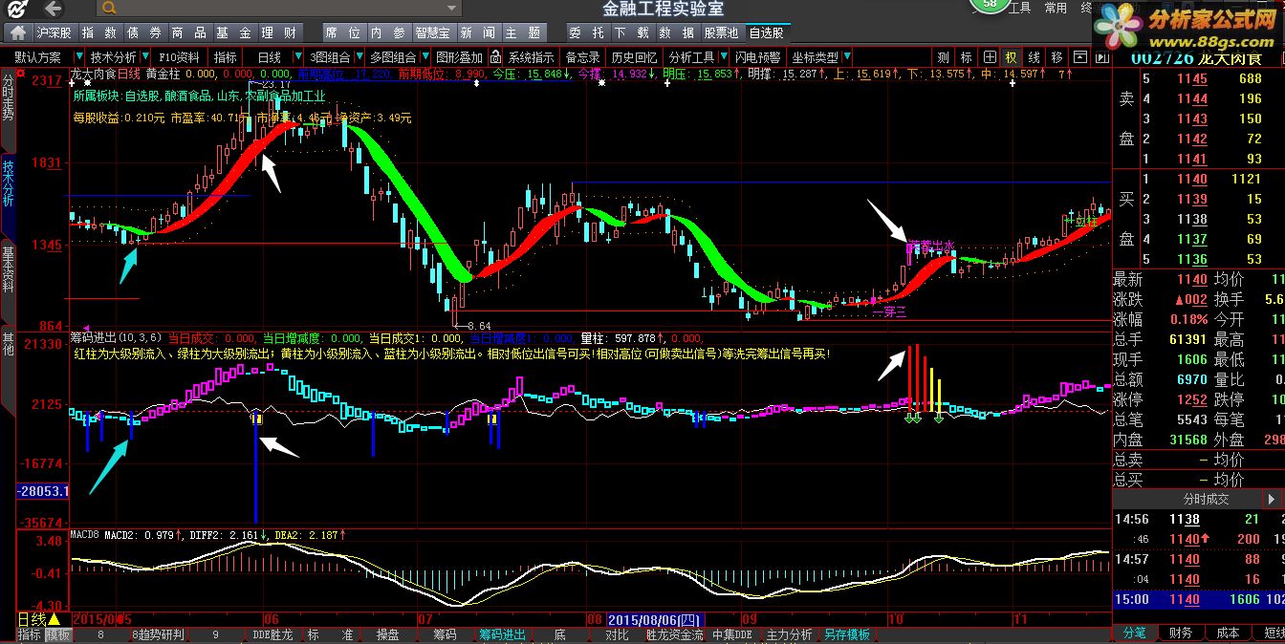Viewport: 1285px width, 644px height.
Task: Click the 移 move icon in chart toolbar
Action: [1056, 57]
